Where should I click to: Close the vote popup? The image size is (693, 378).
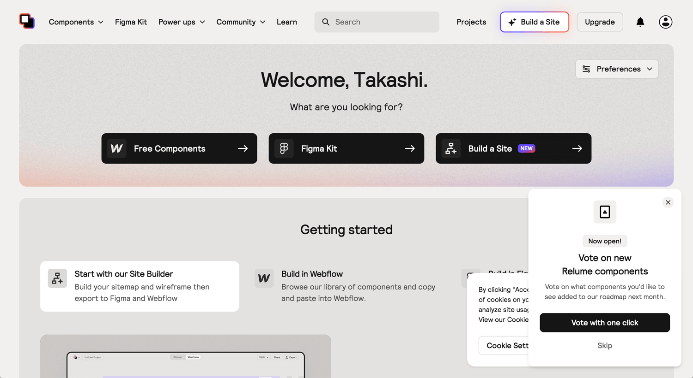click(x=668, y=202)
